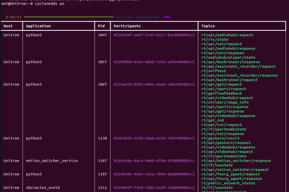
Task: Click topic rt/api/fourg_agent/request
Action: [230, 174]
